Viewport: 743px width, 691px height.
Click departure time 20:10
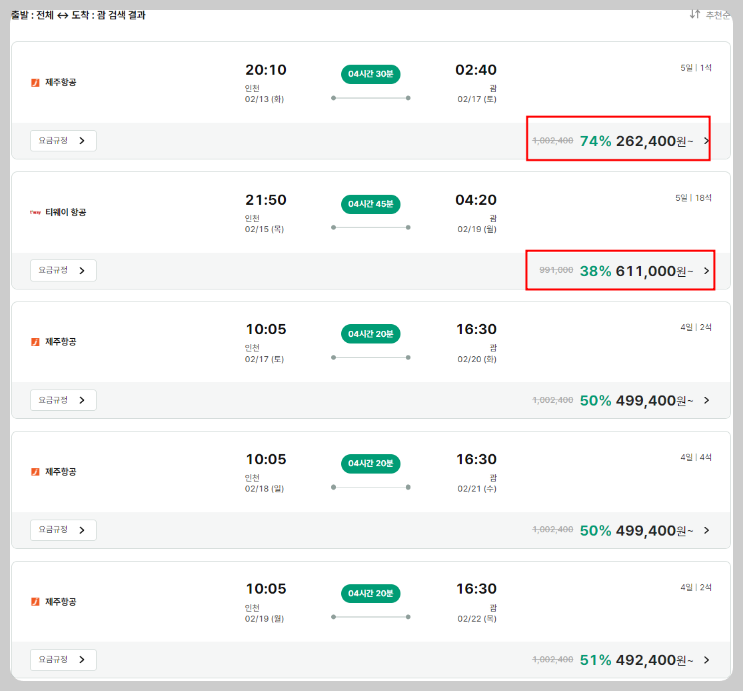pos(266,70)
